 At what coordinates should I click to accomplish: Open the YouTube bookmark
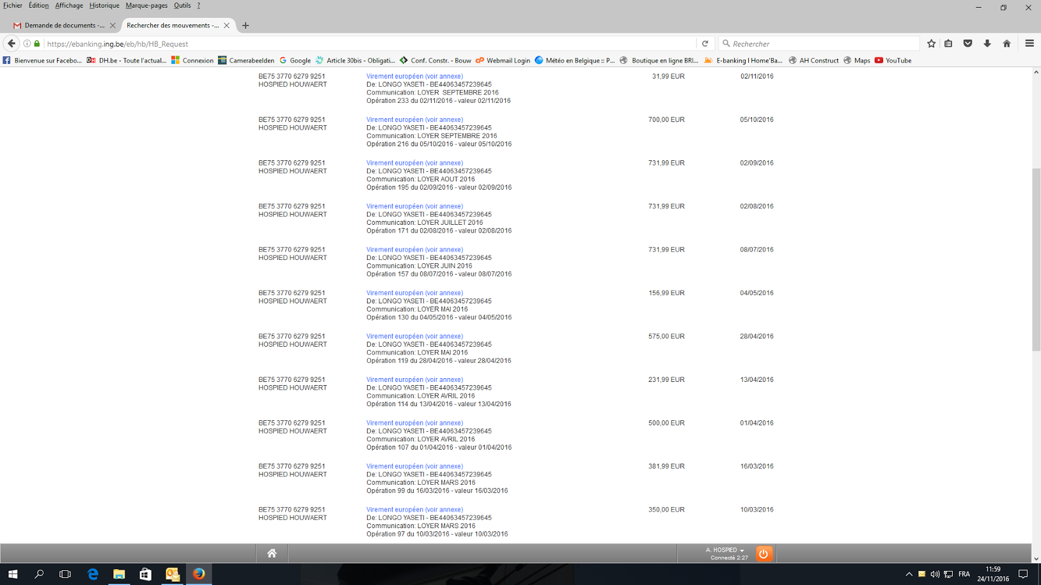point(893,61)
